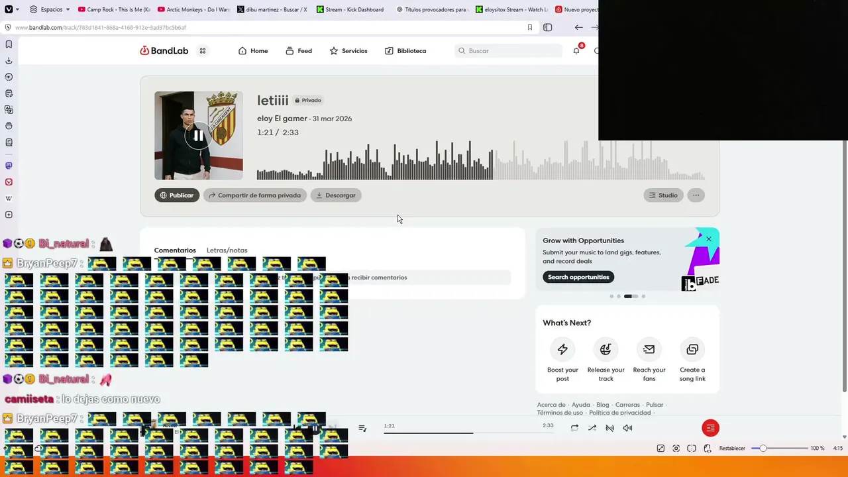Add a new web panel
The image size is (848, 477).
click(9, 215)
